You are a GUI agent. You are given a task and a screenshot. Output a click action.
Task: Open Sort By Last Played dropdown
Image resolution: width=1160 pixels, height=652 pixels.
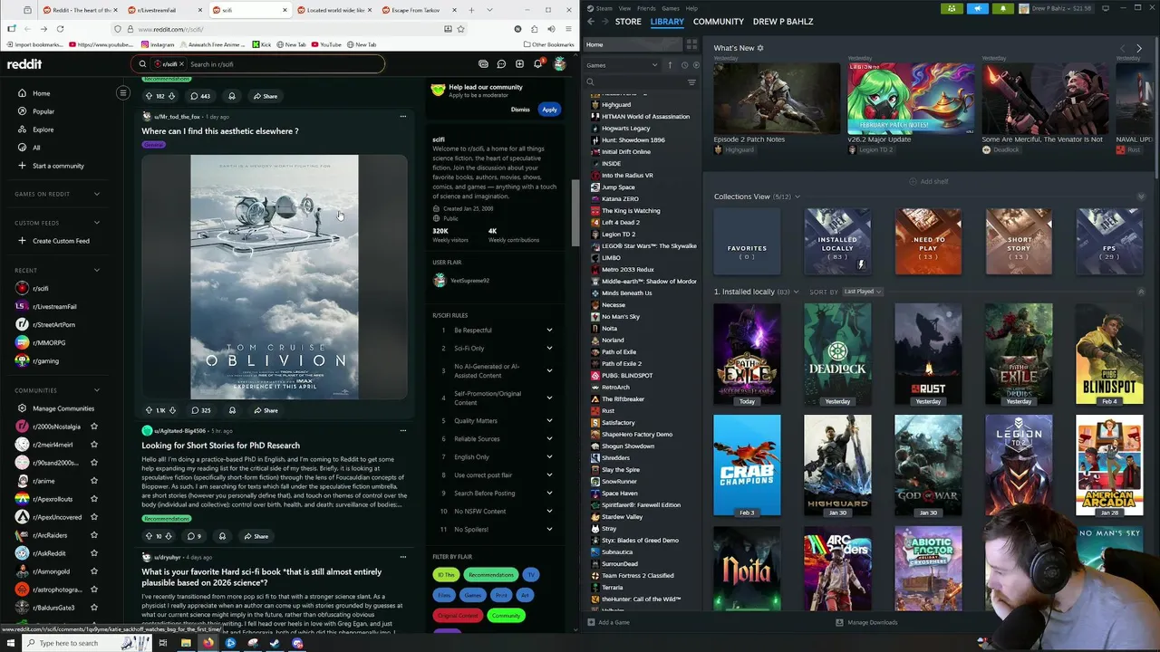[x=862, y=292]
